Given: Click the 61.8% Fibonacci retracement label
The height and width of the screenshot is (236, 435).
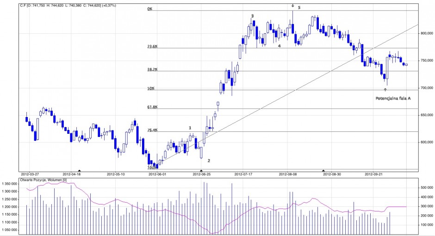Looking at the screenshot, I should 152,107.
